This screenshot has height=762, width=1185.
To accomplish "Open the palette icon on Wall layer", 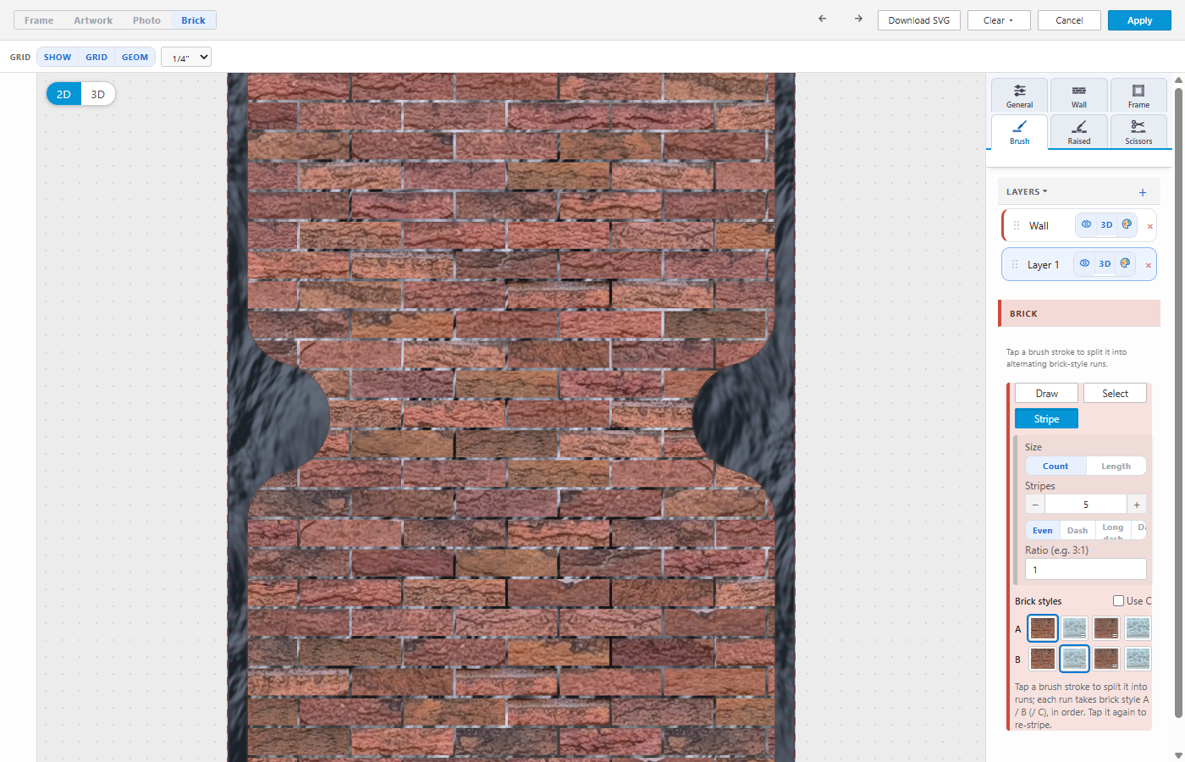I will click(x=1127, y=224).
